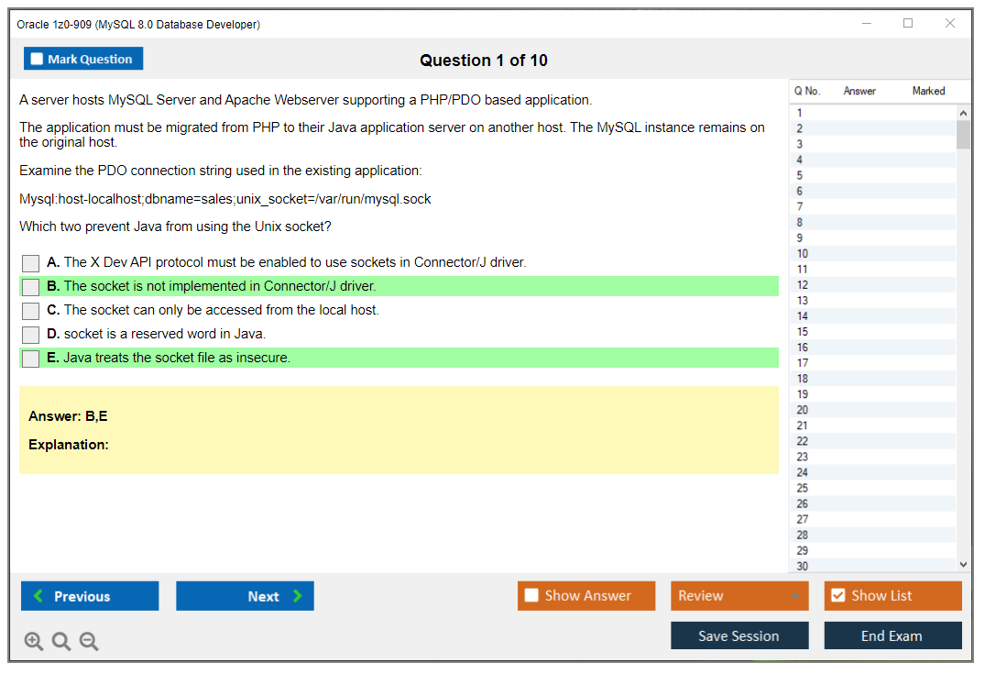Select question 25 in the list
Screen dimensions: 985x674
pos(872,488)
